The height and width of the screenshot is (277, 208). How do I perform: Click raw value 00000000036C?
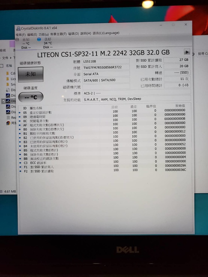click(x=175, y=170)
